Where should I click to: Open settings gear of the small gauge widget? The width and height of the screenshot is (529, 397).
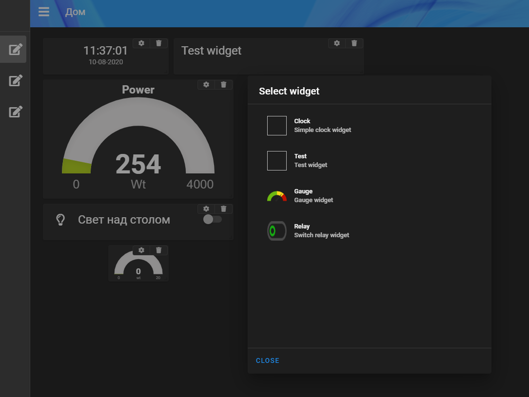[x=142, y=250]
